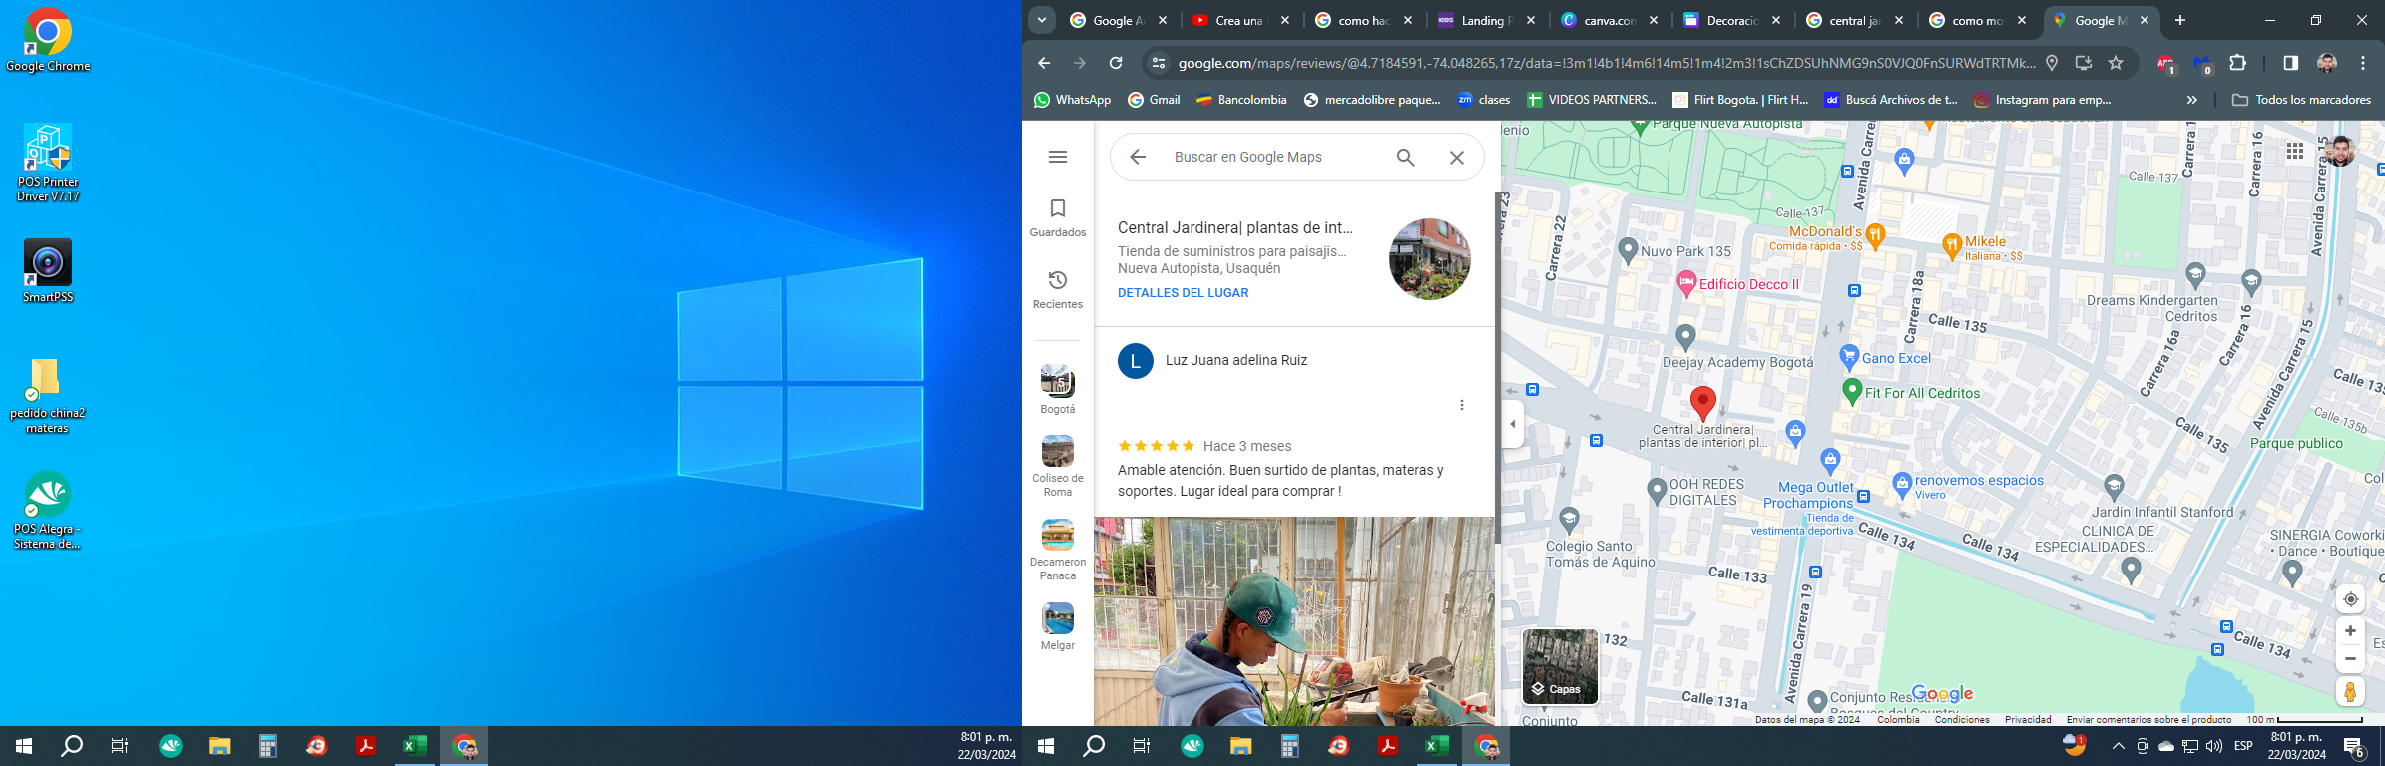2385x766 pixels.
Task: Click the Pegman Street View icon
Action: 2350,691
